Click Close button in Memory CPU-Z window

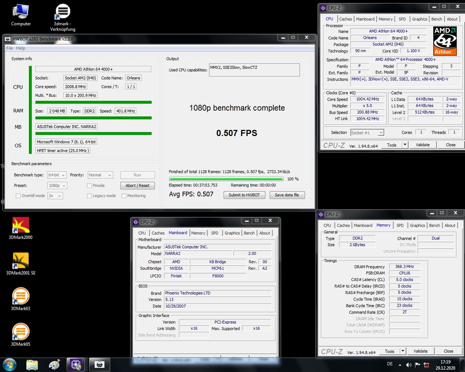pos(448,351)
